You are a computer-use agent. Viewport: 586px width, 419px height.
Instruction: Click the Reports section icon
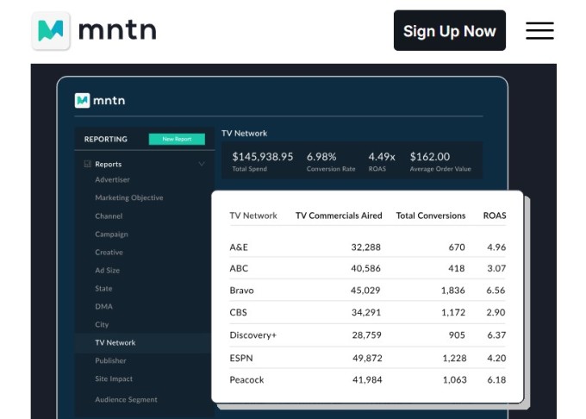pos(87,164)
